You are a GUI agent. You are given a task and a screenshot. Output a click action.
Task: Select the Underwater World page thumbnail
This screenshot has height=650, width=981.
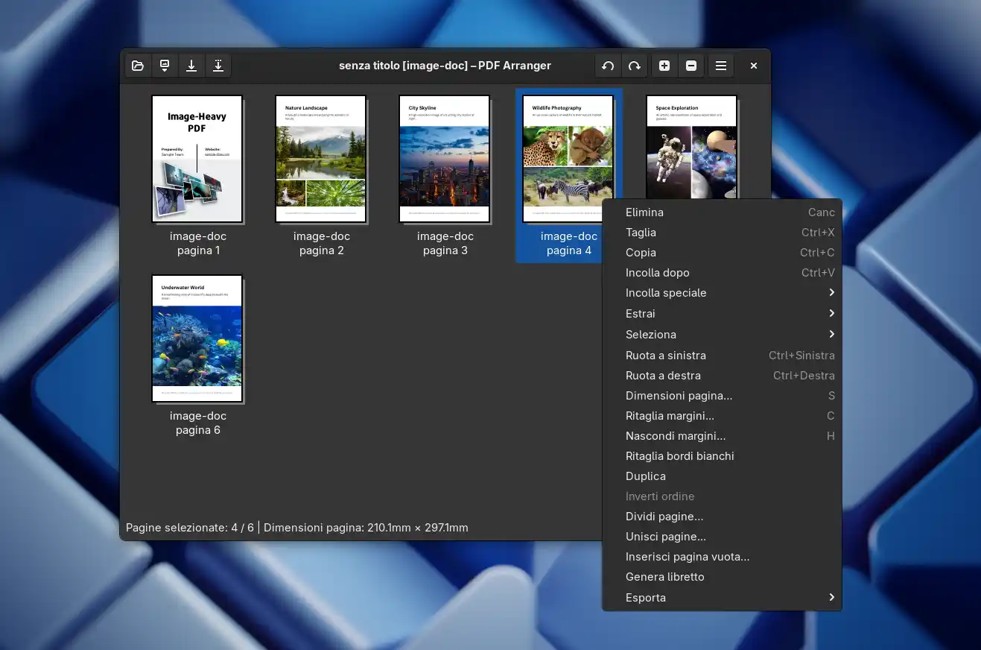197,338
